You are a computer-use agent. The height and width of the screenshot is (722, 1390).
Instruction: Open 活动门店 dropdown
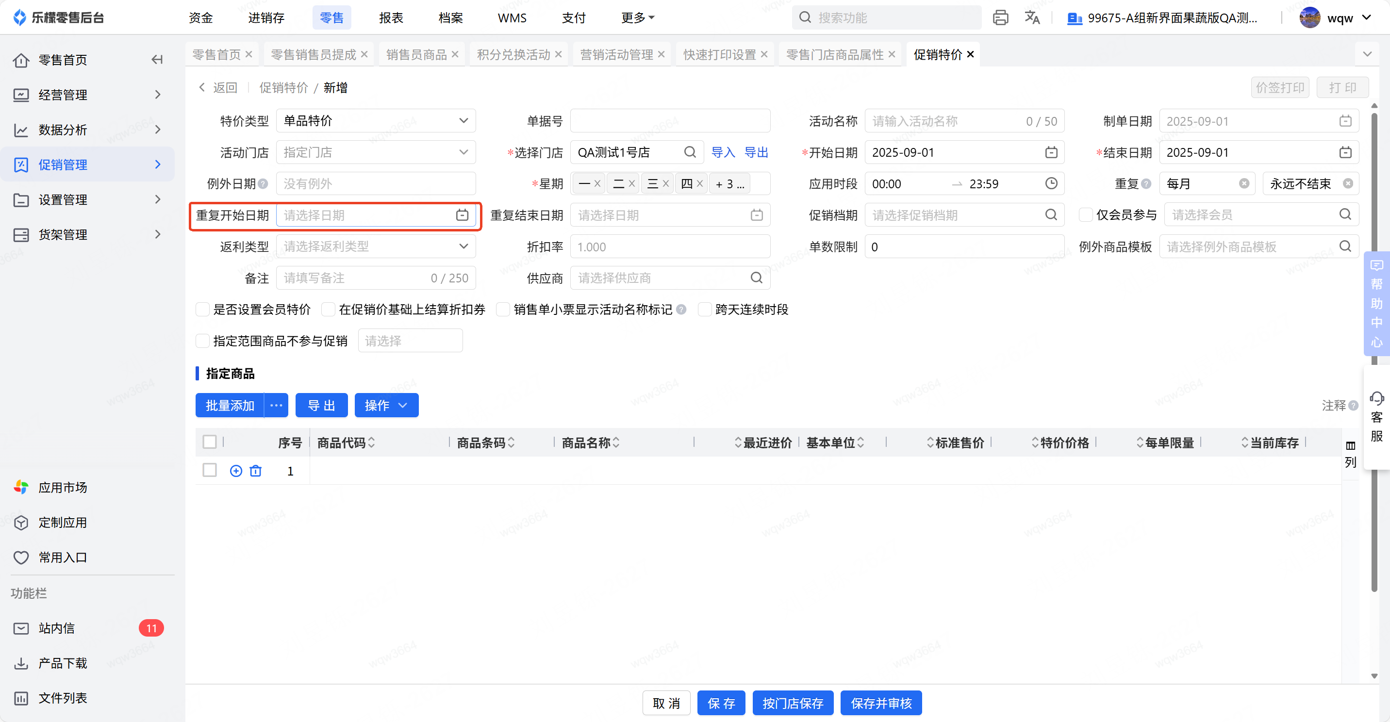[376, 153]
